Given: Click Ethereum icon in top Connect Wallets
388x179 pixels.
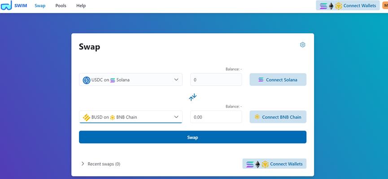Looking at the screenshot, I should (x=331, y=6).
